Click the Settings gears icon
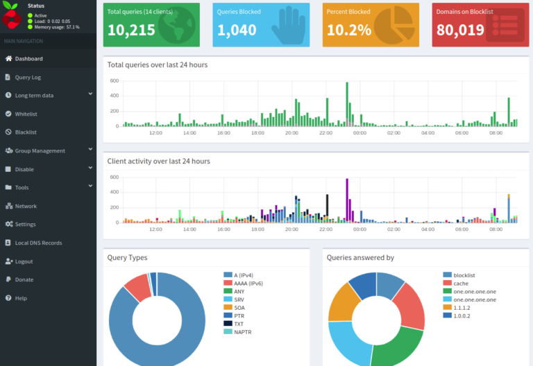 (8, 225)
